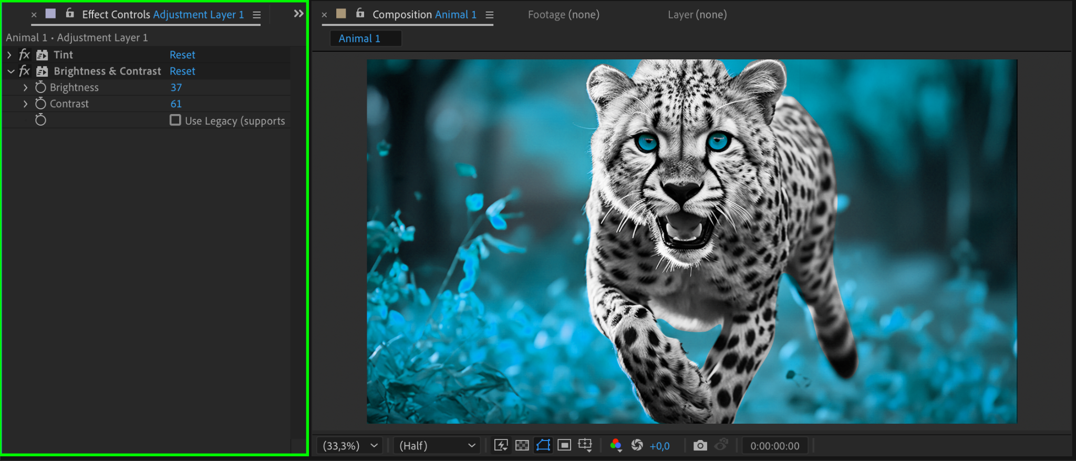
Task: Click the Region of Interest icon
Action: [564, 445]
